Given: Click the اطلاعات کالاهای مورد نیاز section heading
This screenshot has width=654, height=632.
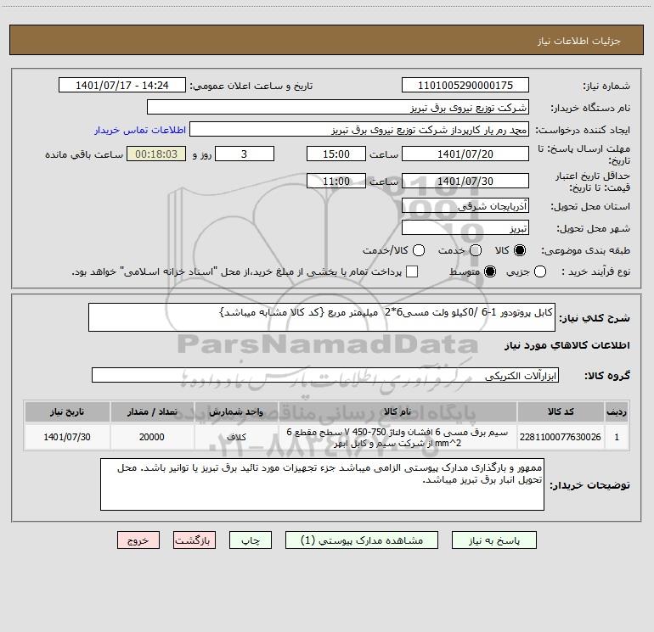Looking at the screenshot, I should 567,345.
